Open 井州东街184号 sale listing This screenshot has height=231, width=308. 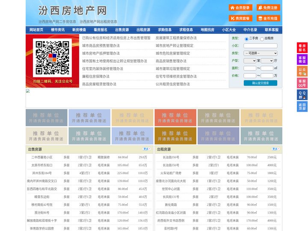pyautogui.click(x=42, y=173)
